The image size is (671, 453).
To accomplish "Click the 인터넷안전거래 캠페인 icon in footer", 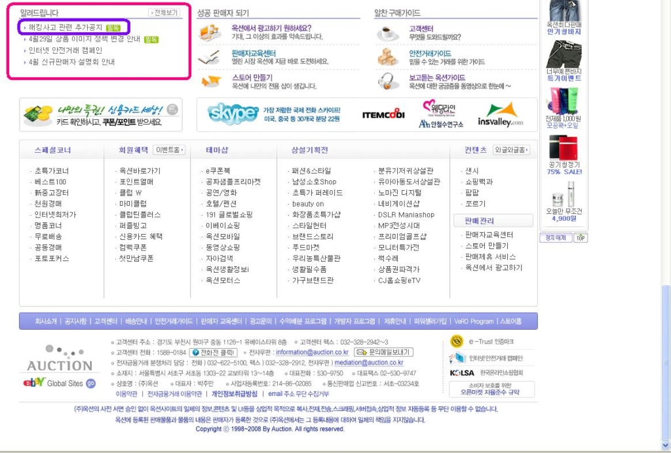I will point(457,357).
